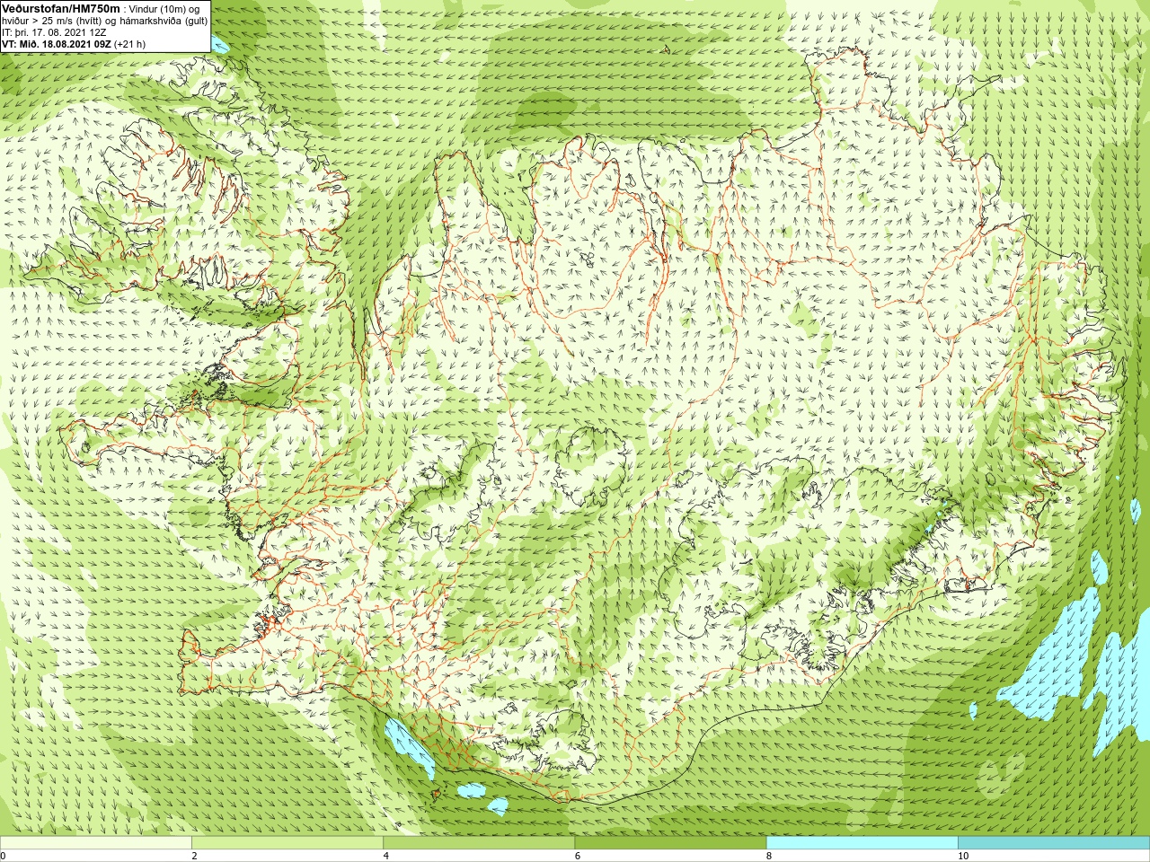Screen dimensions: 1150x862
Task: Pick the light cyan 8–10 colorbar segment
Action: [862, 843]
